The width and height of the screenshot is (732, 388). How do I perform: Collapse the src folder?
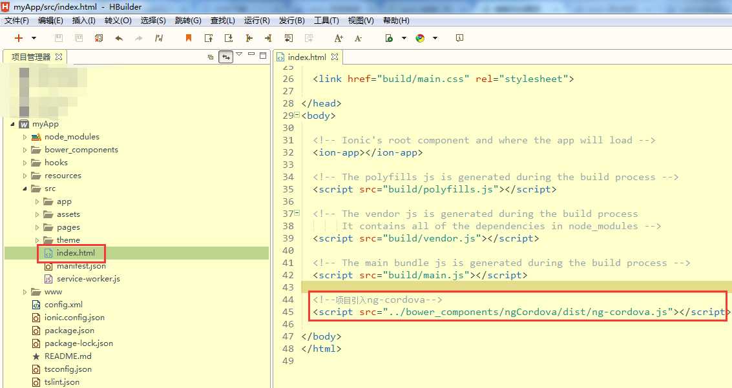(x=25, y=189)
